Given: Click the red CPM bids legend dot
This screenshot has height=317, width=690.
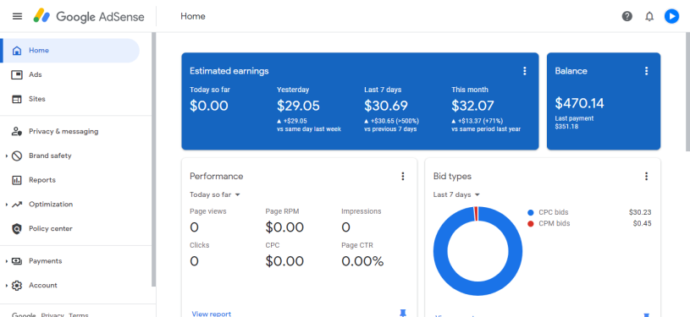Looking at the screenshot, I should click(530, 224).
